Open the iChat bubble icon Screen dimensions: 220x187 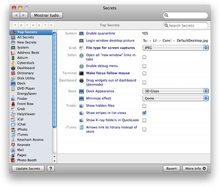click(13, 124)
